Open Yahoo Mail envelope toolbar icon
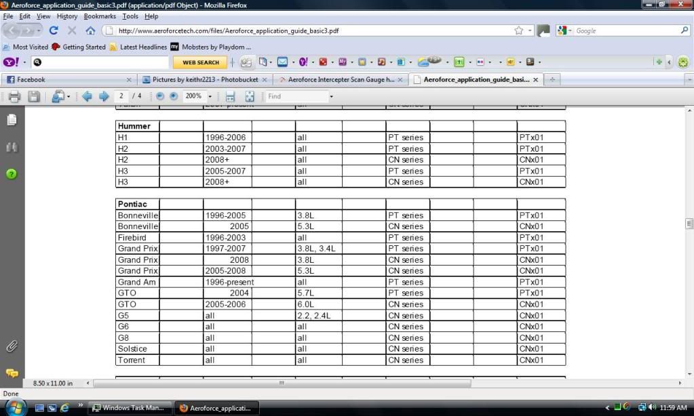Screen dimensions: 694x416 tap(282, 62)
